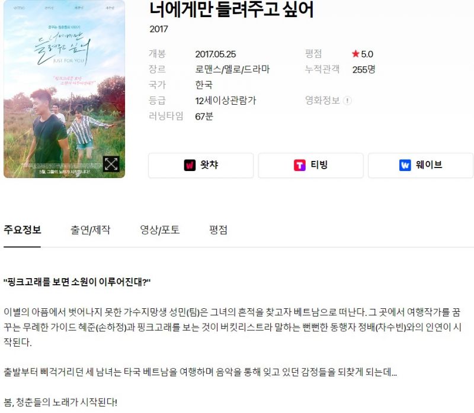Click the 5.0 rating score
The height and width of the screenshot is (413, 474).
[x=367, y=54]
